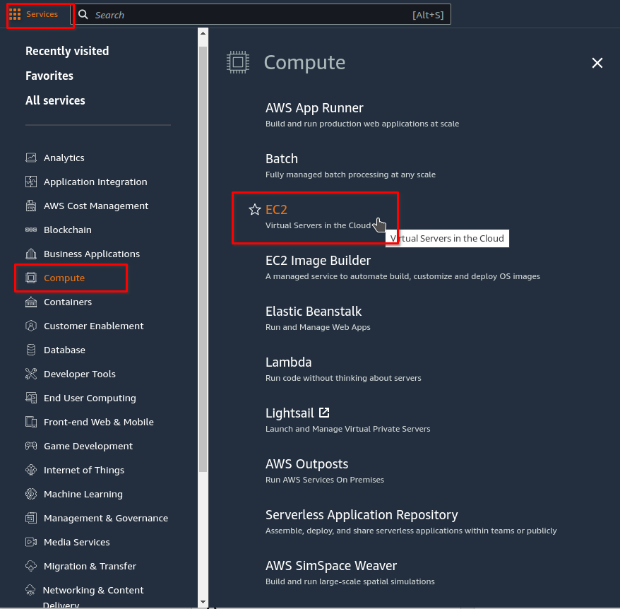This screenshot has height=609, width=620.
Task: Select the Containers category
Action: click(x=68, y=302)
